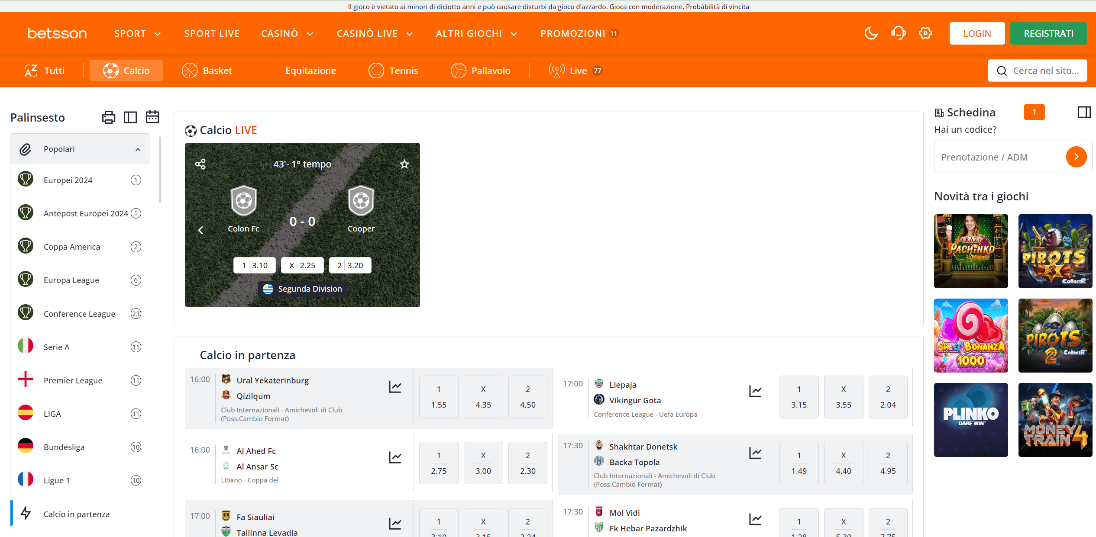1096x537 pixels.
Task: Open Live events tab with 77
Action: (x=576, y=71)
